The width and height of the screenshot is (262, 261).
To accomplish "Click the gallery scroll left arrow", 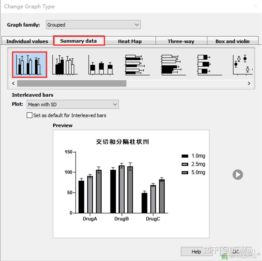I will tap(13, 83).
